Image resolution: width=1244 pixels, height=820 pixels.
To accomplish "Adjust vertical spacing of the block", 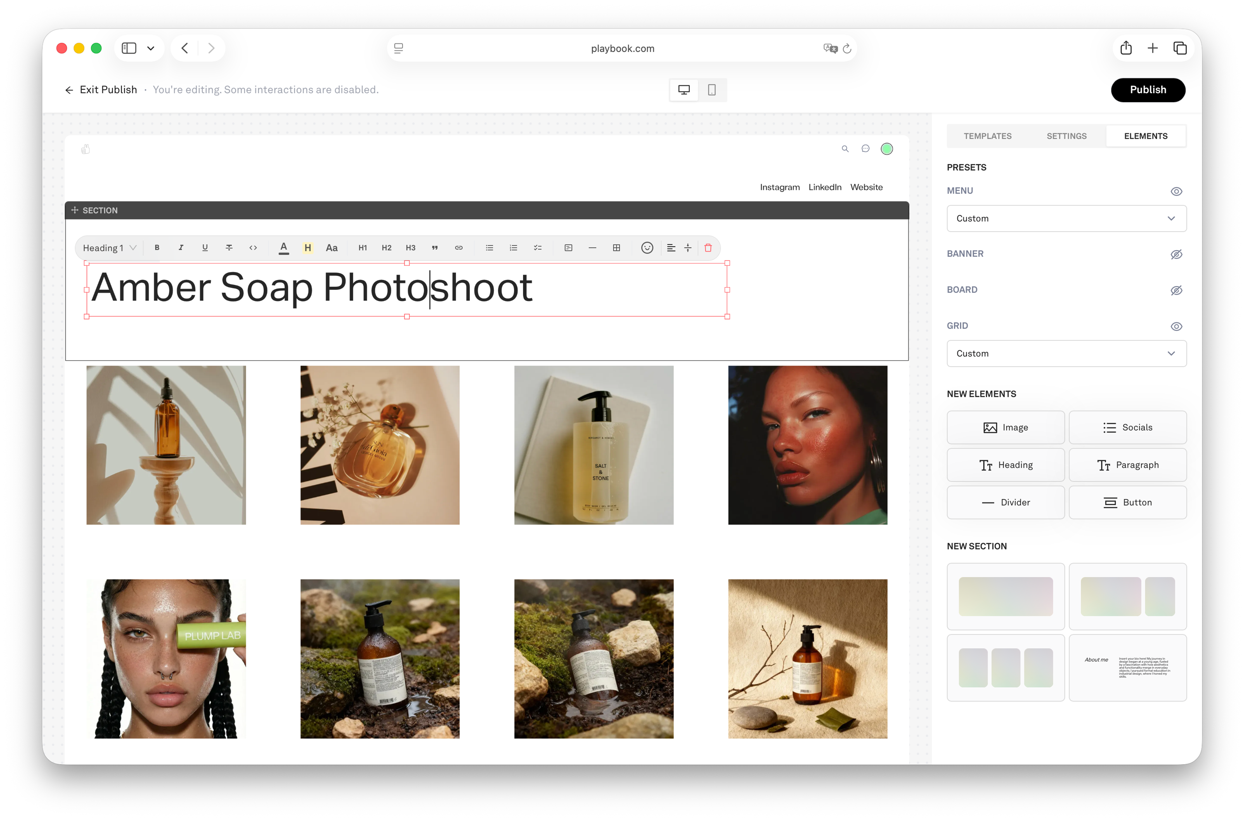I will pos(688,248).
